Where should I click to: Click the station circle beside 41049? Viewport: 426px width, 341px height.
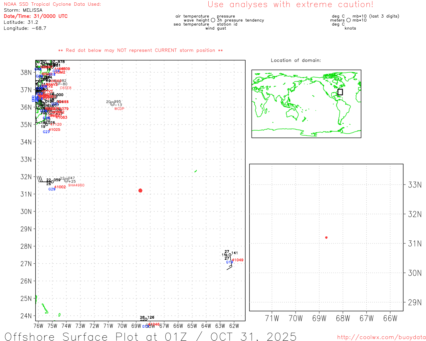click(x=230, y=255)
